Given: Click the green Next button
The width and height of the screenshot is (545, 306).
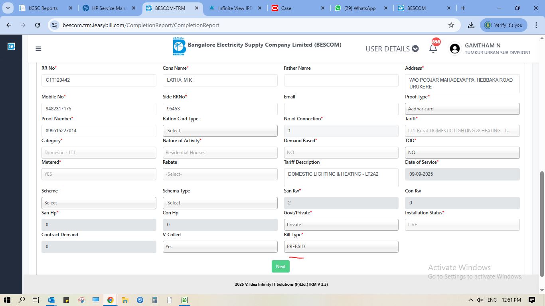Looking at the screenshot, I should point(280,267).
